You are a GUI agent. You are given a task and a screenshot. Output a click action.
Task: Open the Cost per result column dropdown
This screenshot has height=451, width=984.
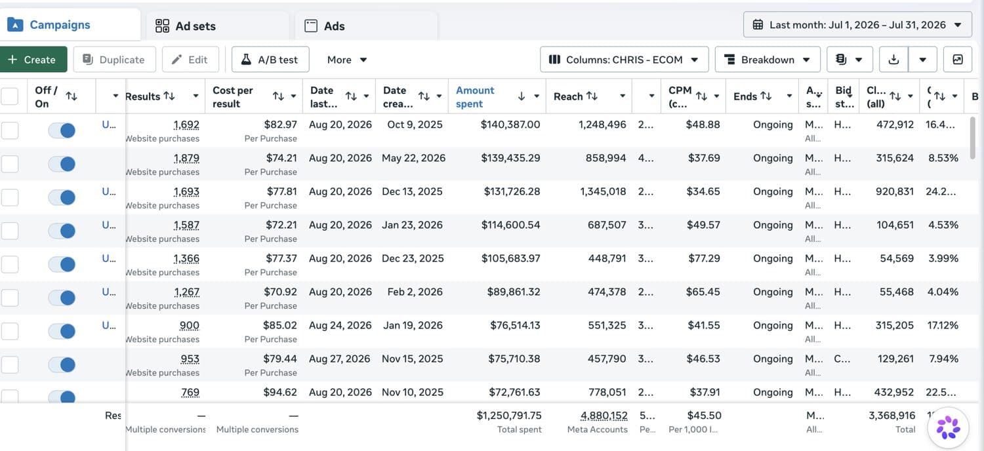click(x=293, y=96)
